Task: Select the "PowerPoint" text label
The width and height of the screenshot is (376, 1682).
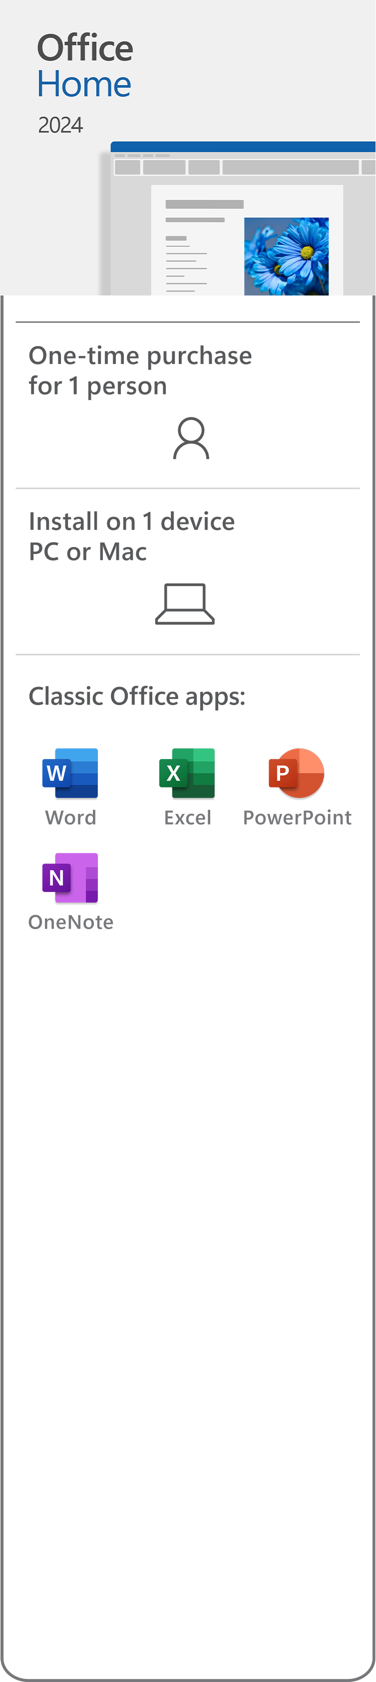Action: pos(297,817)
